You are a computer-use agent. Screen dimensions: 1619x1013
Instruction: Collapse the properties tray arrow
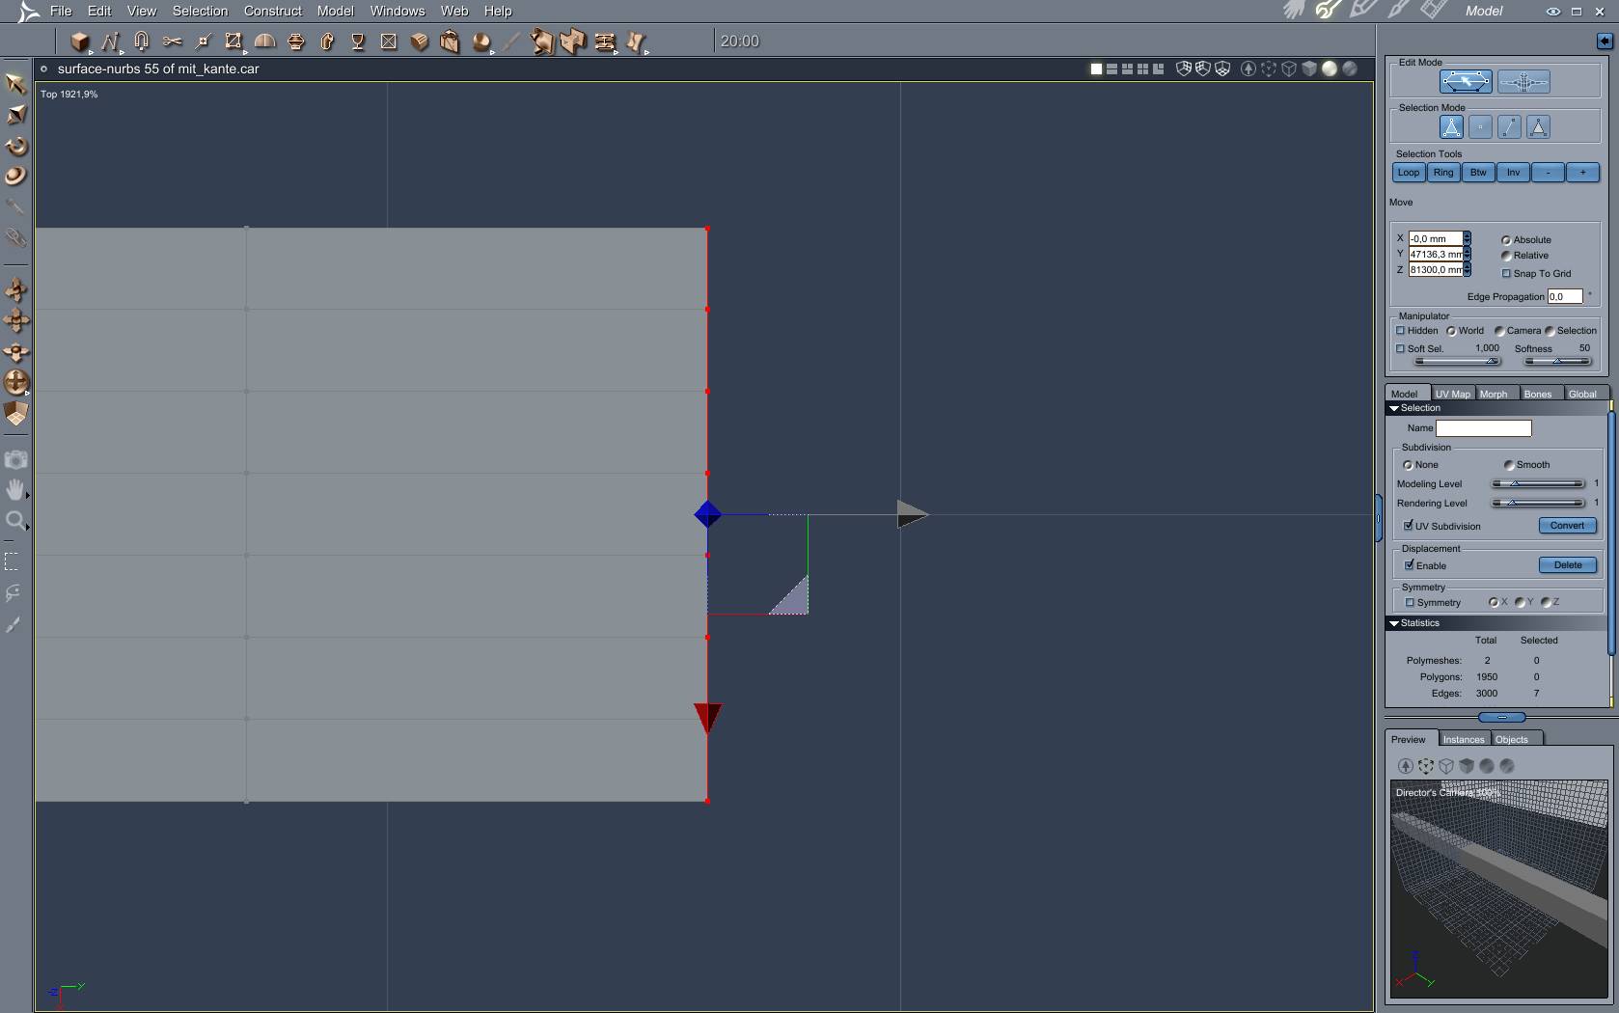coord(1605,41)
